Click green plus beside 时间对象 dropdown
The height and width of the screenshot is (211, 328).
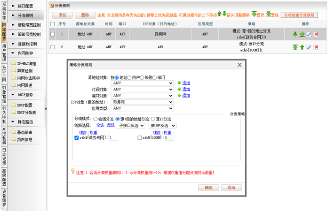click(x=179, y=89)
